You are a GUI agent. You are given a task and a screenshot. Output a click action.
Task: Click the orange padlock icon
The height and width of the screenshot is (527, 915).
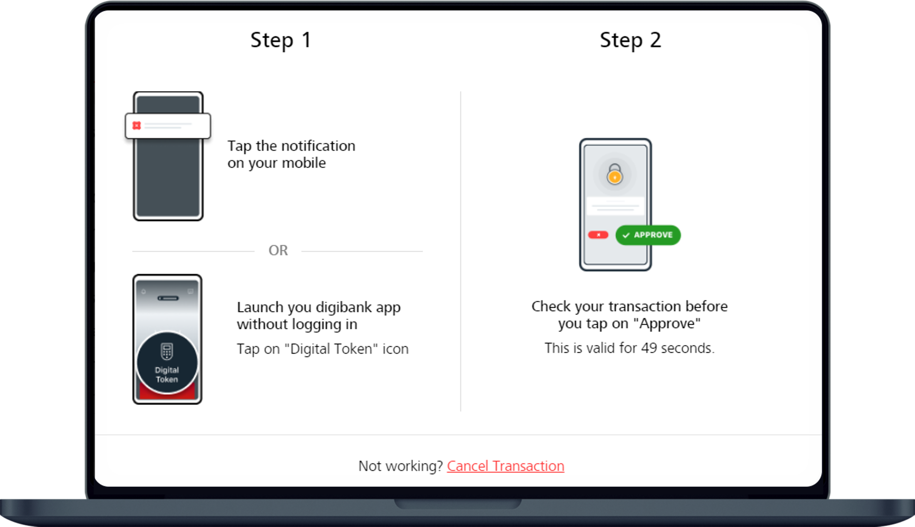point(615,174)
